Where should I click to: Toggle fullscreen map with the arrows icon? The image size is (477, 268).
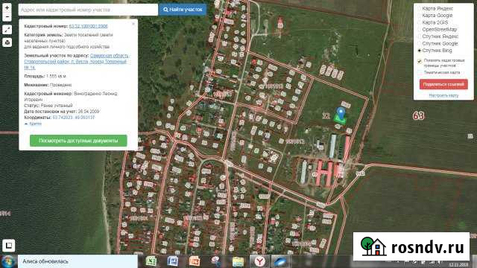[7, 30]
